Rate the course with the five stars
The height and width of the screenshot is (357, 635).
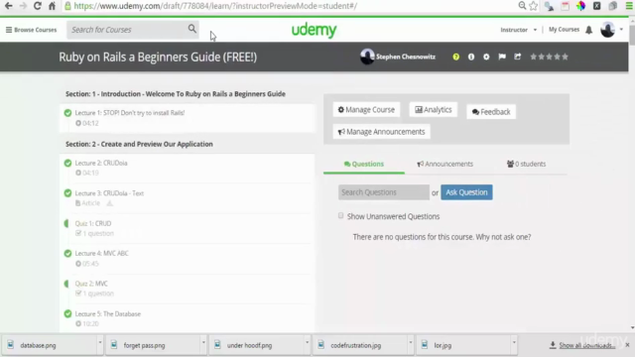[549, 57]
